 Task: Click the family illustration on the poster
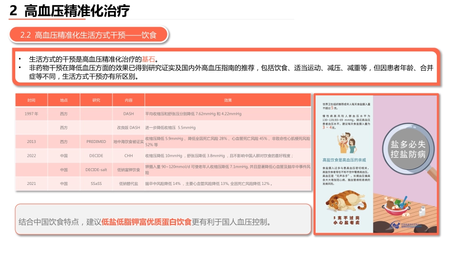pos(347,143)
